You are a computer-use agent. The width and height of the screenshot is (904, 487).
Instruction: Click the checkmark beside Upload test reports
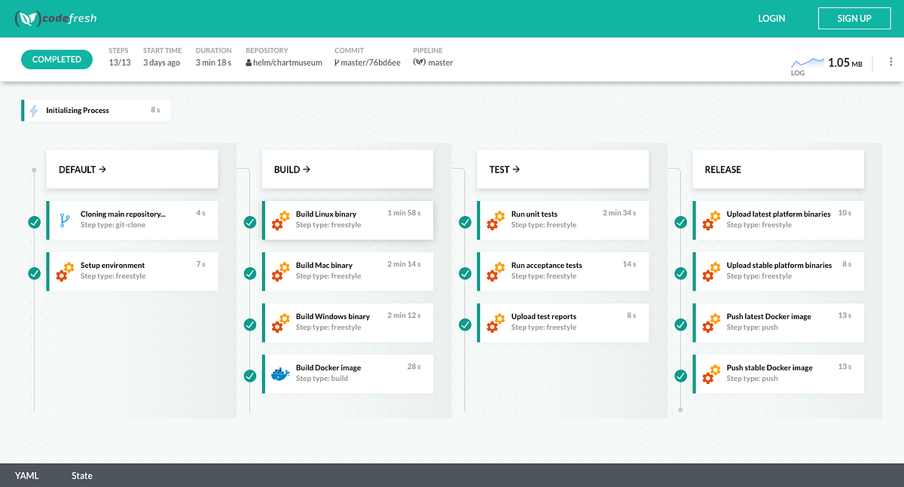tap(465, 324)
